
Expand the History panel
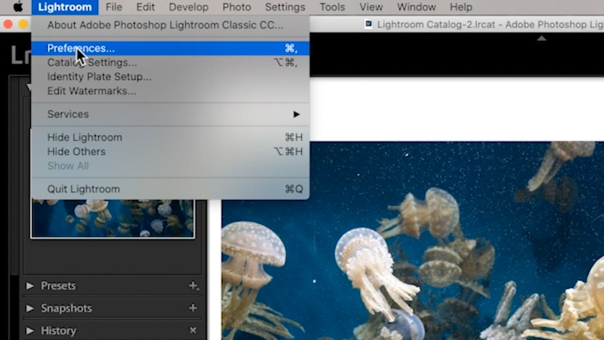[x=30, y=330]
